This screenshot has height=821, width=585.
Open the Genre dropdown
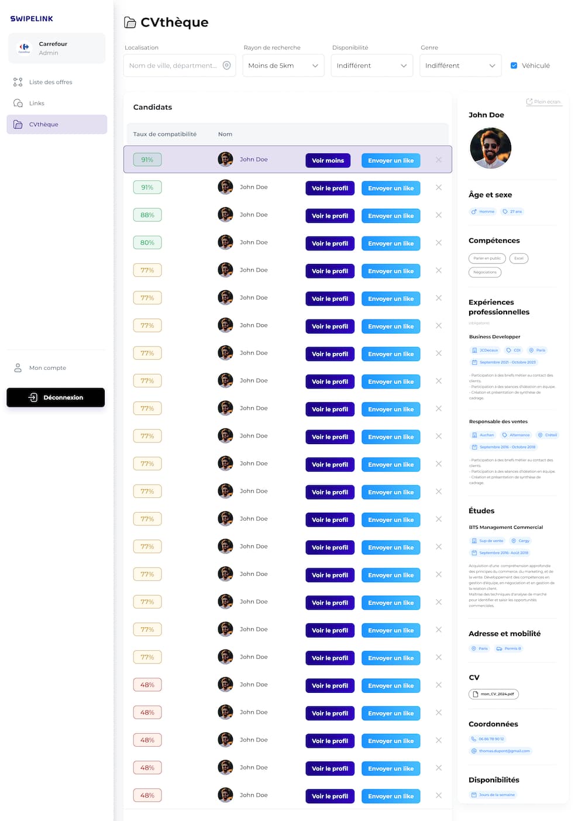pyautogui.click(x=460, y=66)
